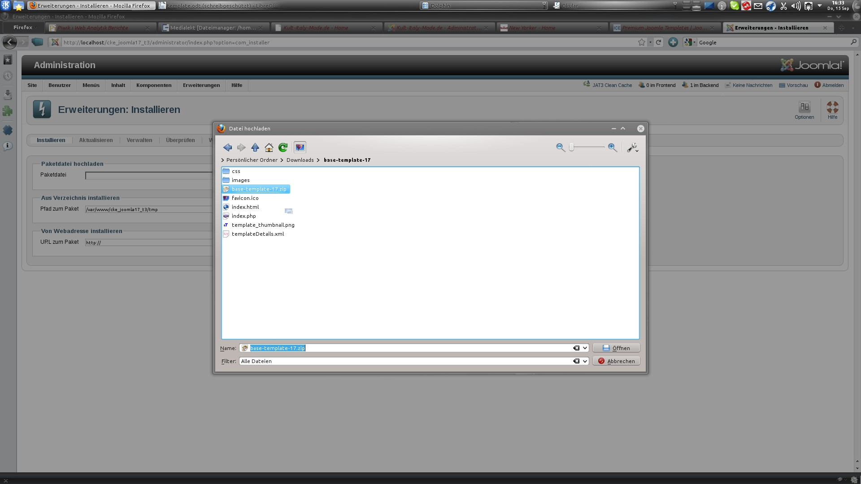The width and height of the screenshot is (861, 484).
Task: Toggle the file preview button
Action: point(300,147)
